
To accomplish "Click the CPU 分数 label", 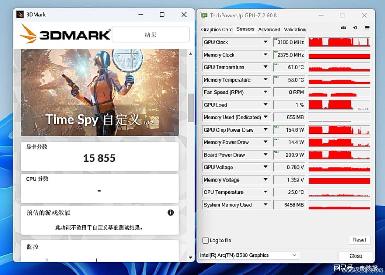I will coord(37,179).
